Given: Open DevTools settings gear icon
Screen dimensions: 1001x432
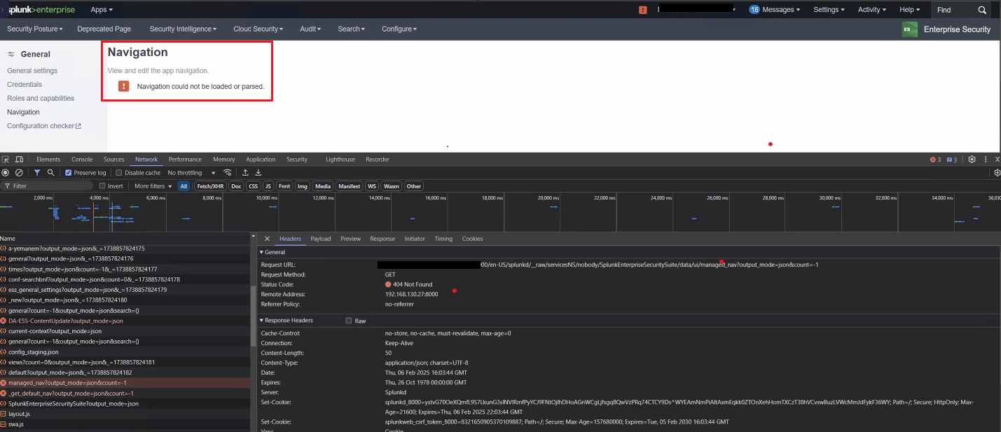Looking at the screenshot, I should [972, 160].
